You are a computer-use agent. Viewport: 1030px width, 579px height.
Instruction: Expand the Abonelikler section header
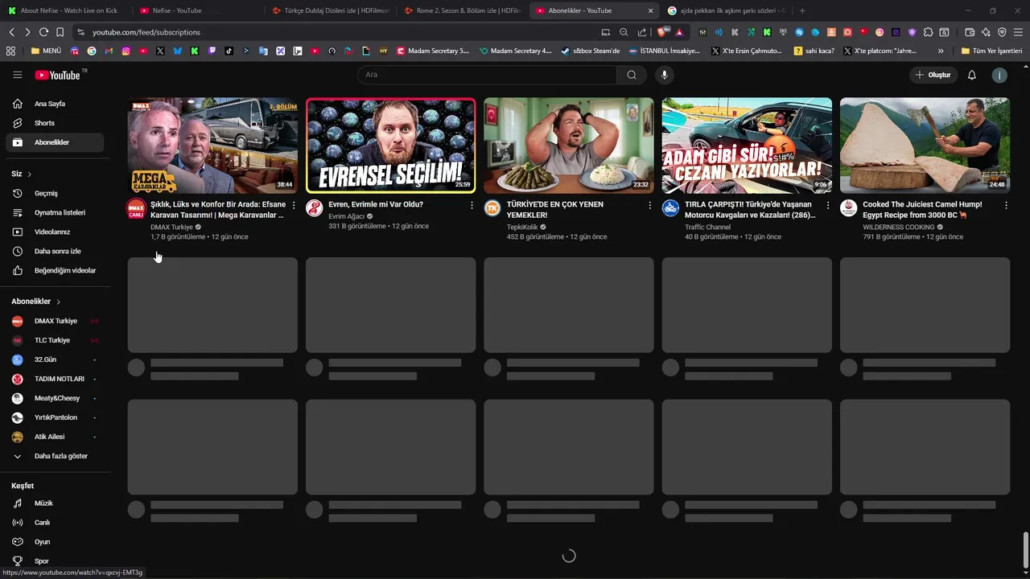click(36, 302)
